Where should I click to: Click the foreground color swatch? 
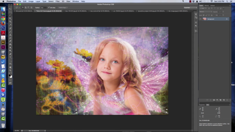pyautogui.click(x=10, y=76)
